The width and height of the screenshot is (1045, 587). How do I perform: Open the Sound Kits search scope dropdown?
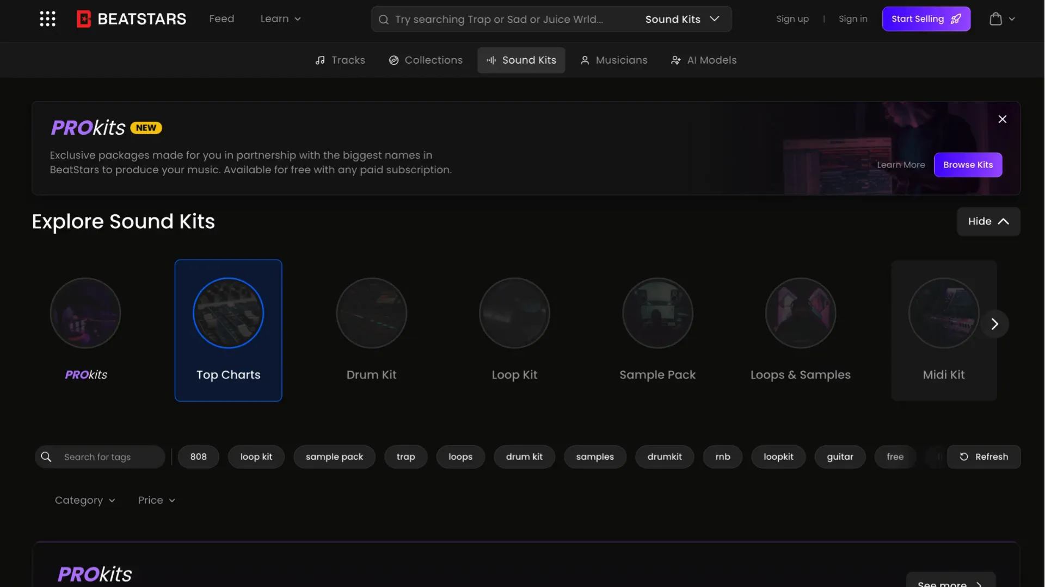click(x=683, y=19)
